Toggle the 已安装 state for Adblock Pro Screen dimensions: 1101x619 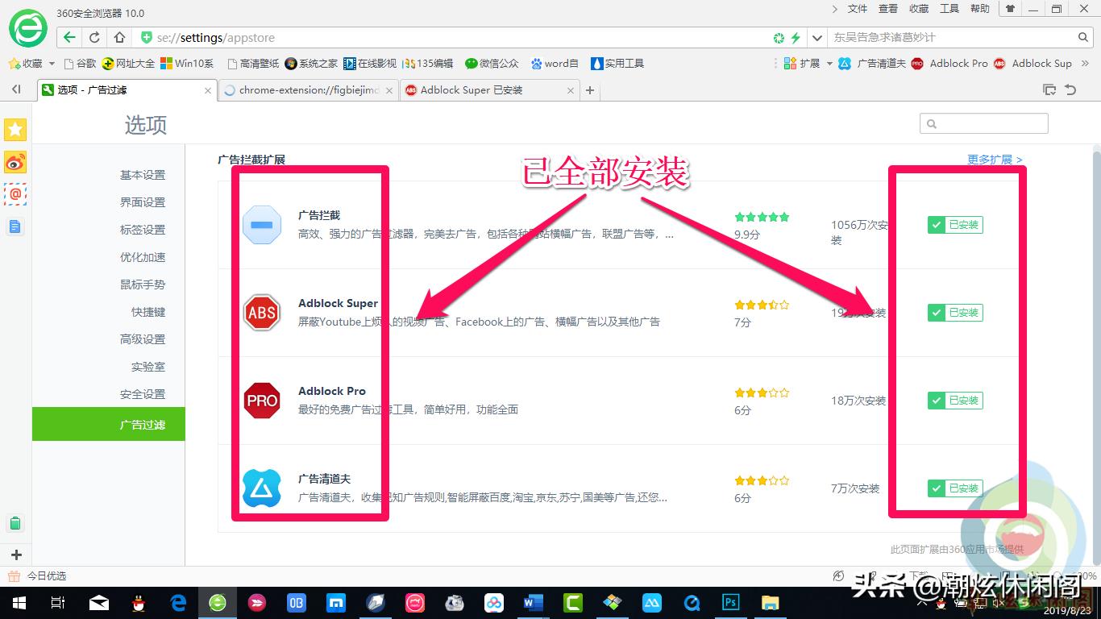tap(955, 401)
